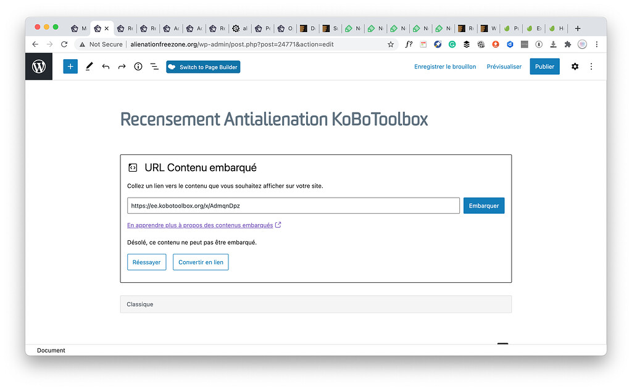632x389 pixels.
Task: Open the list view outline icon
Action: click(x=154, y=66)
